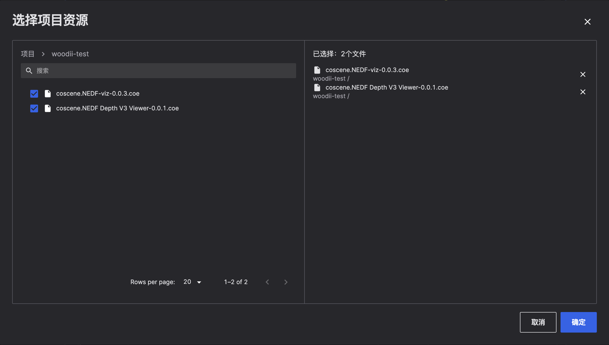Image resolution: width=609 pixels, height=345 pixels.
Task: Close the resource selection dialog
Action: point(587,22)
